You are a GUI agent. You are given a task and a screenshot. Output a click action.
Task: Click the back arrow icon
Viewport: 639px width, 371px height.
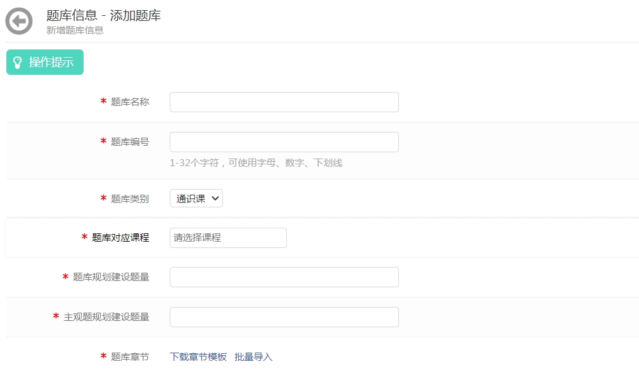tap(19, 22)
